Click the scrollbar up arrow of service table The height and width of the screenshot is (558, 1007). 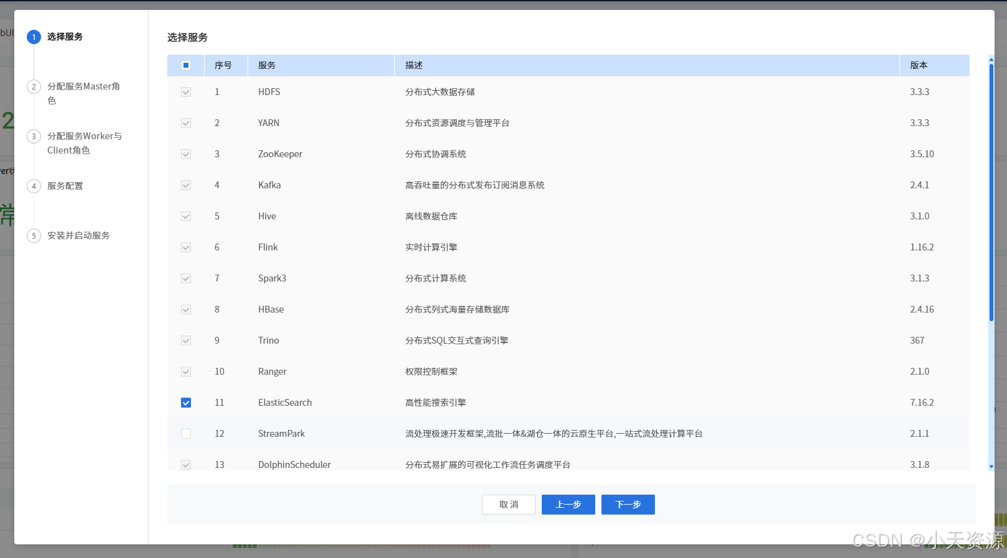[991, 59]
